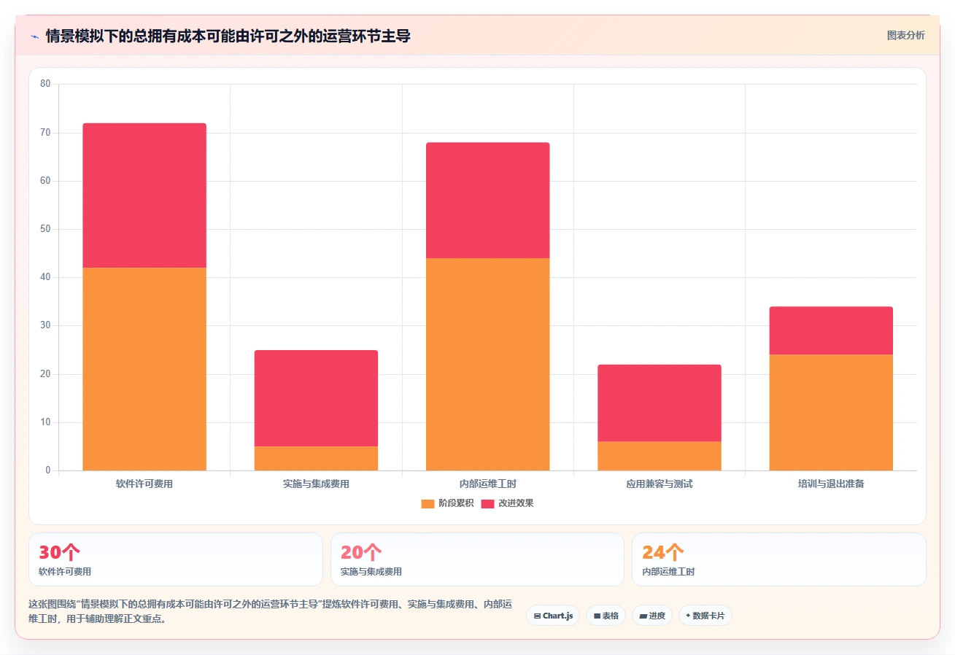Click the red segment of 内部运维工时 bar
Viewport: 955px width, 655px height.
click(x=488, y=201)
